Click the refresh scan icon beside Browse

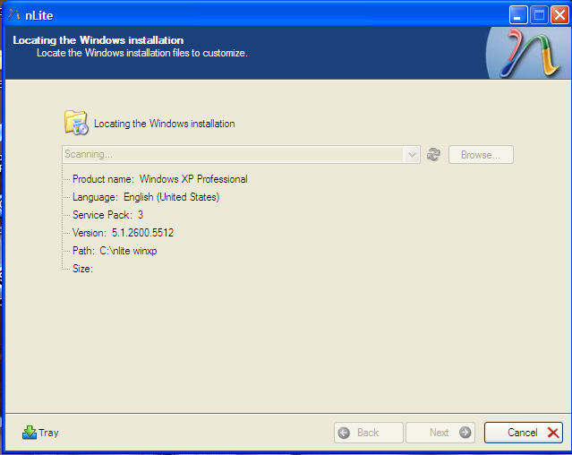(x=433, y=154)
